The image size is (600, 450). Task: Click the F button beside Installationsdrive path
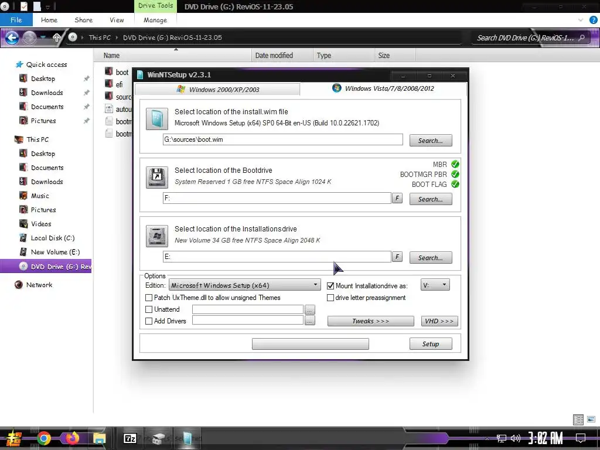397,257
